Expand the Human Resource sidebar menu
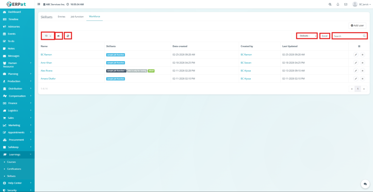Screen dimensions: 373x192 tap(17, 65)
